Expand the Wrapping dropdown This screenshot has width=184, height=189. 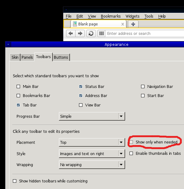(x=92, y=165)
